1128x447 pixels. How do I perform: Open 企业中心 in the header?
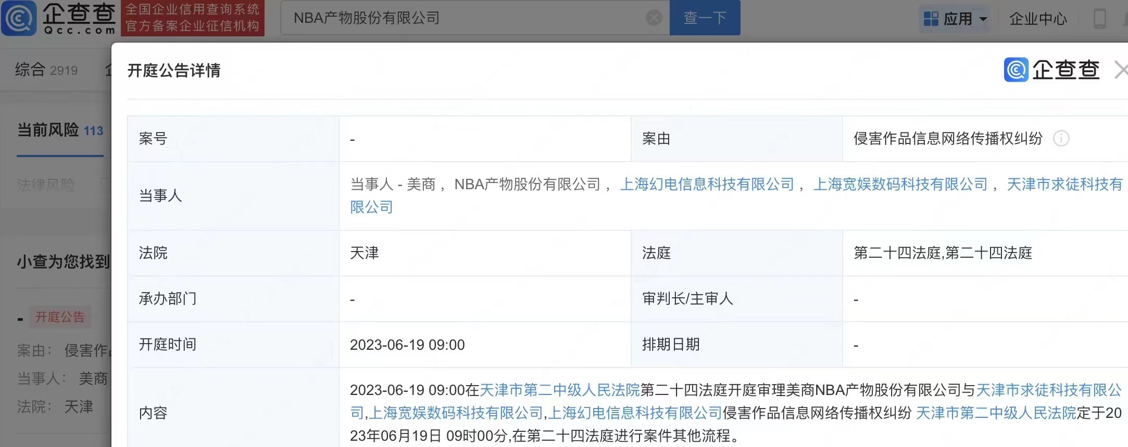1038,19
